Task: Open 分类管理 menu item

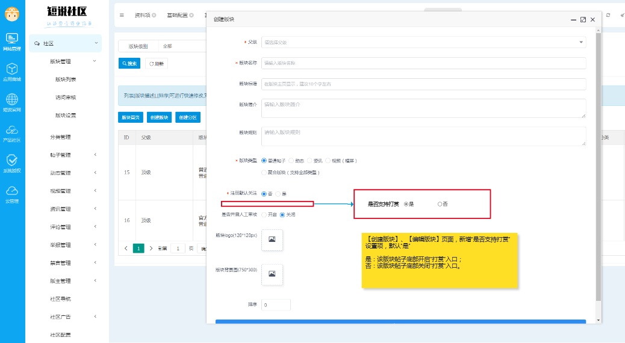Action: click(60, 137)
